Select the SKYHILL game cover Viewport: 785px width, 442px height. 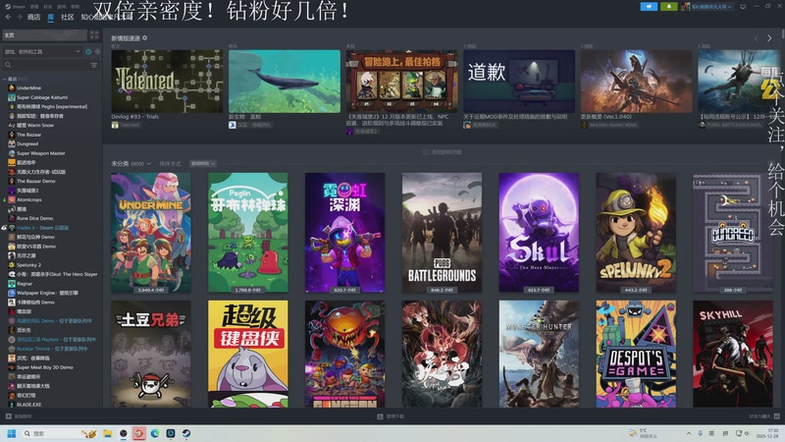tap(733, 354)
